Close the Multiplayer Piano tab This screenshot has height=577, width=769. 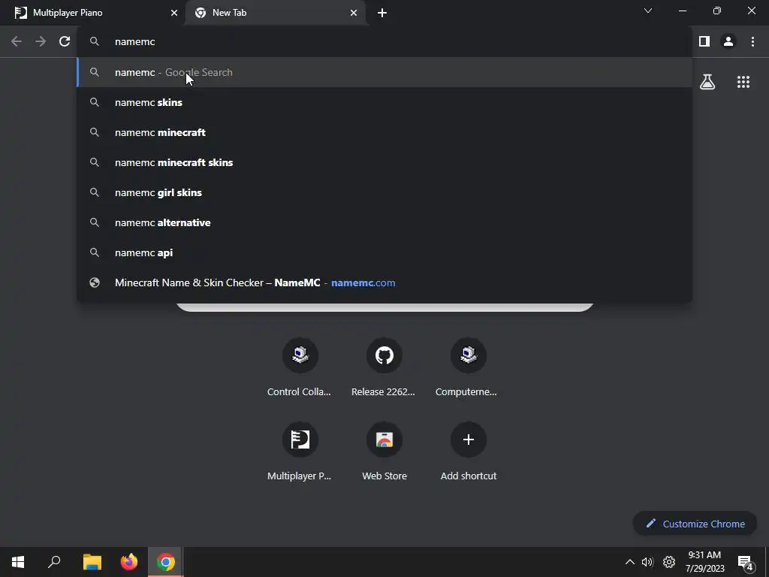[x=174, y=14]
